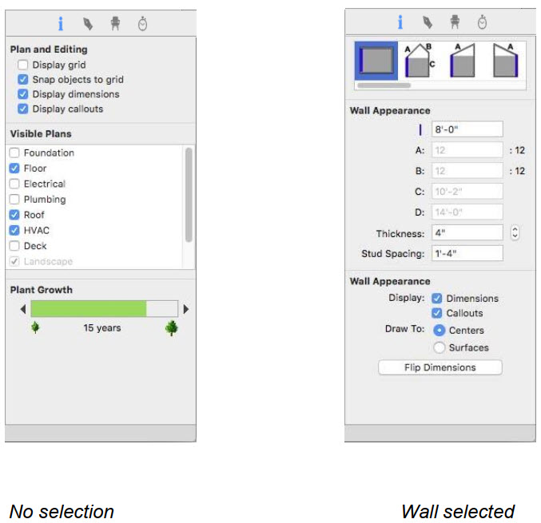Image resolution: width=541 pixels, height=523 pixels.
Task: Choose the gabled wall shape with A B C
Action: tap(420, 61)
